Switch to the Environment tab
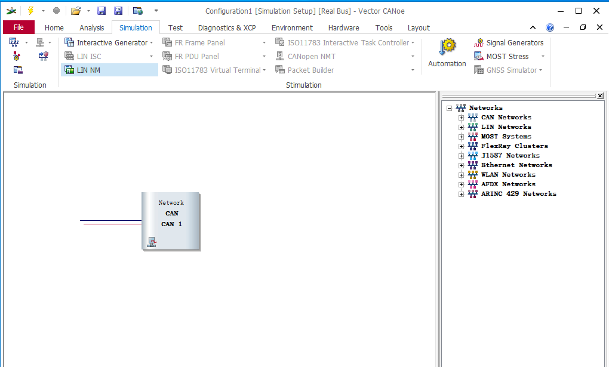Viewport: 609px width, 367px height. pyautogui.click(x=292, y=27)
